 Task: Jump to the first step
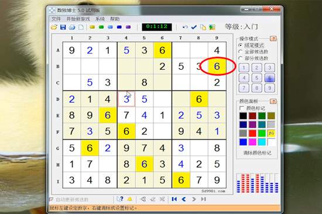point(174,199)
